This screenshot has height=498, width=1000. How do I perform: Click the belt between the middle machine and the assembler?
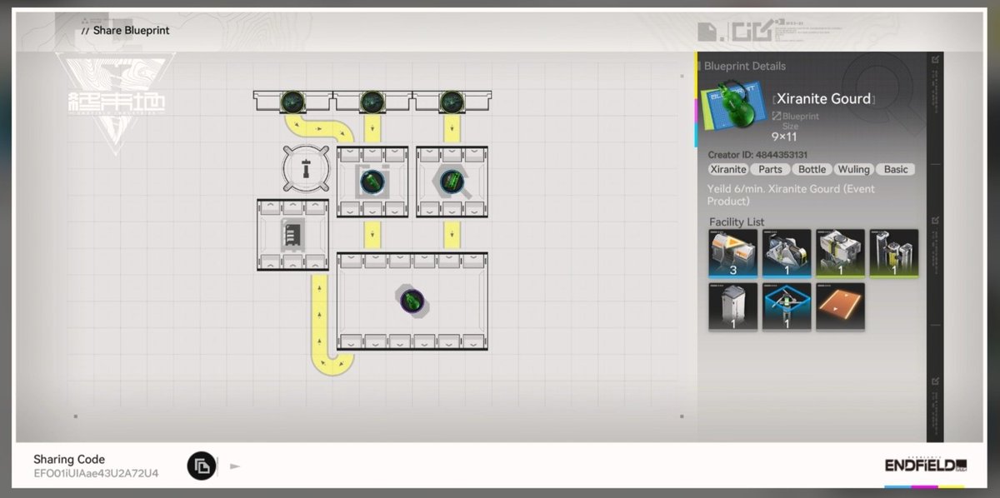372,235
